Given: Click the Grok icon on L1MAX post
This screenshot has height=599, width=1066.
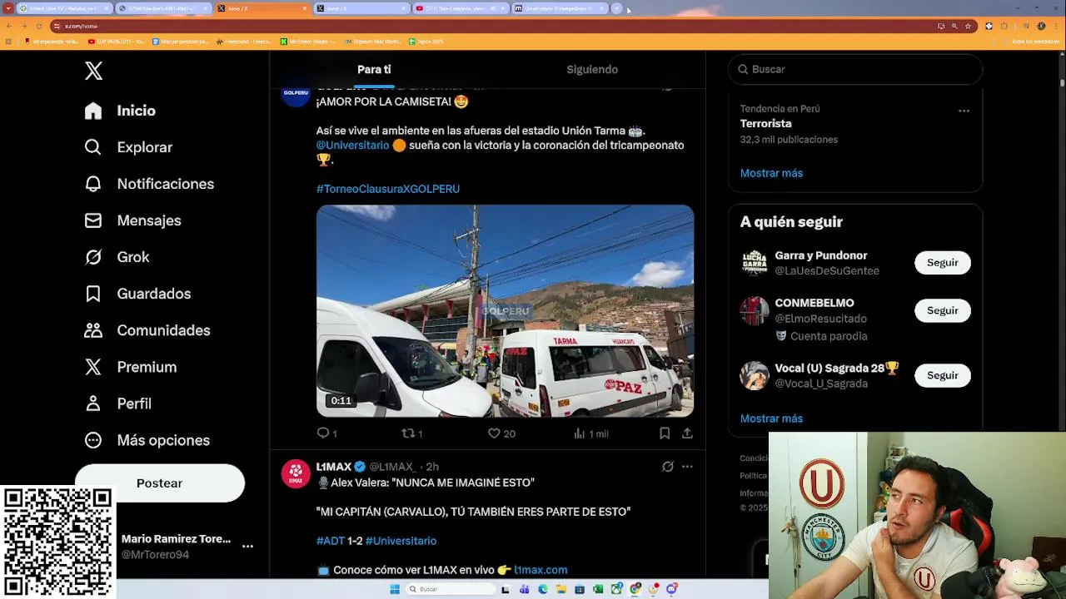Looking at the screenshot, I should click(x=668, y=467).
